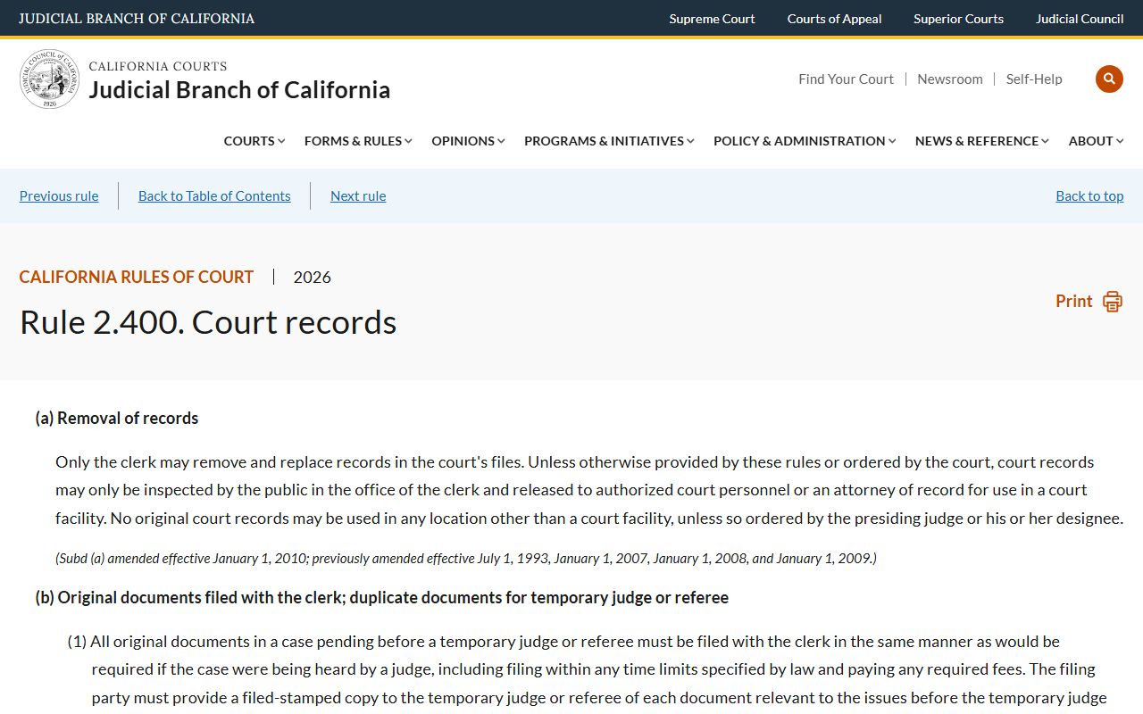Click Judicial Branch of California site title

(239, 90)
